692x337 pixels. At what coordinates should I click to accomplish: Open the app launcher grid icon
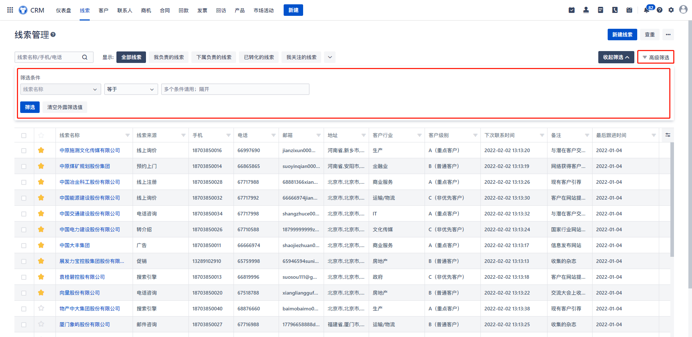[10, 10]
